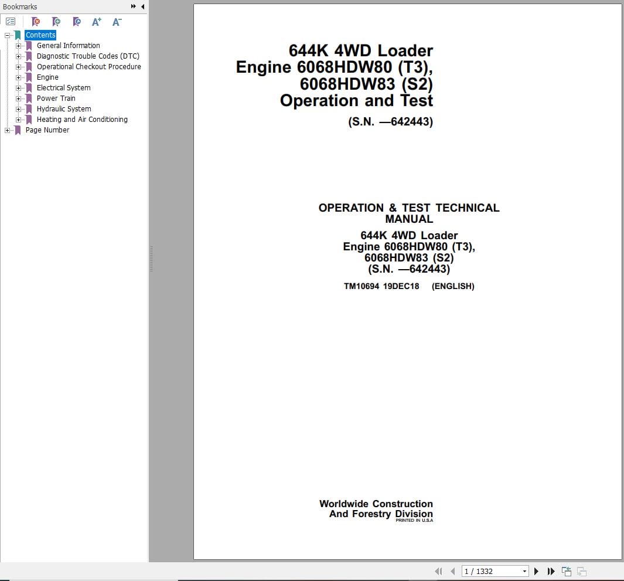Expand Heating and Air Conditioning node
624x581 pixels.
tap(18, 120)
